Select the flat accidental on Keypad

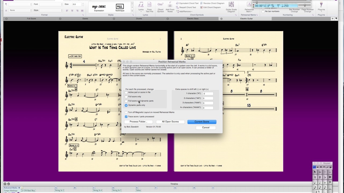(325, 177)
